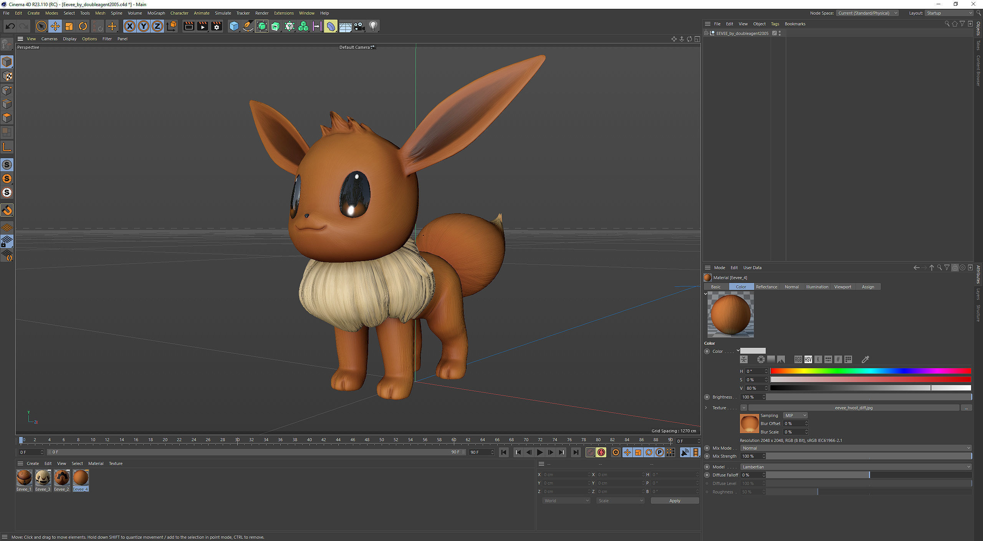Switch to Texture mode in left palette

pyautogui.click(x=7, y=76)
